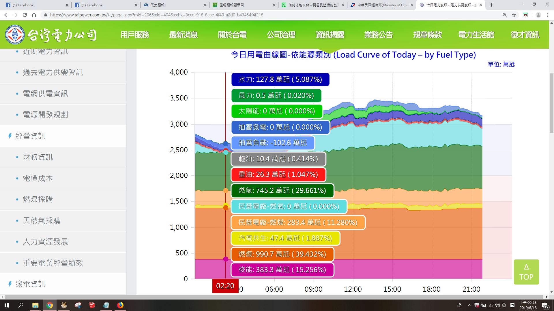Screen dimensions: 554x311
Task: Open 電源開發規劃 sidebar link
Action: [x=46, y=115]
